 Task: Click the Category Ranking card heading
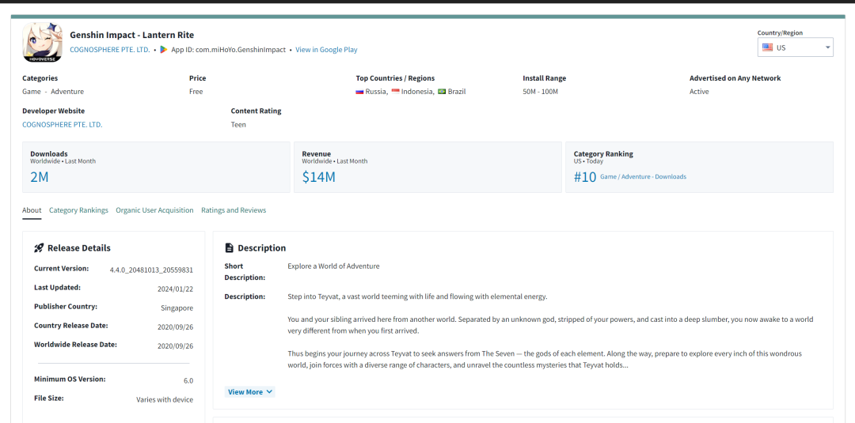(x=603, y=154)
